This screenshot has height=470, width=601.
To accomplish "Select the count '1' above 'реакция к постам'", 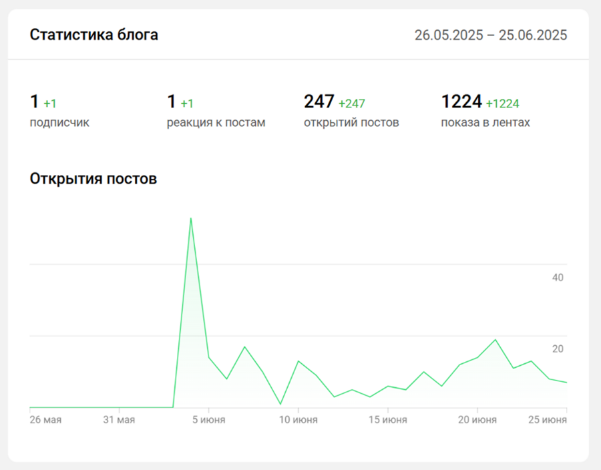I will (172, 102).
